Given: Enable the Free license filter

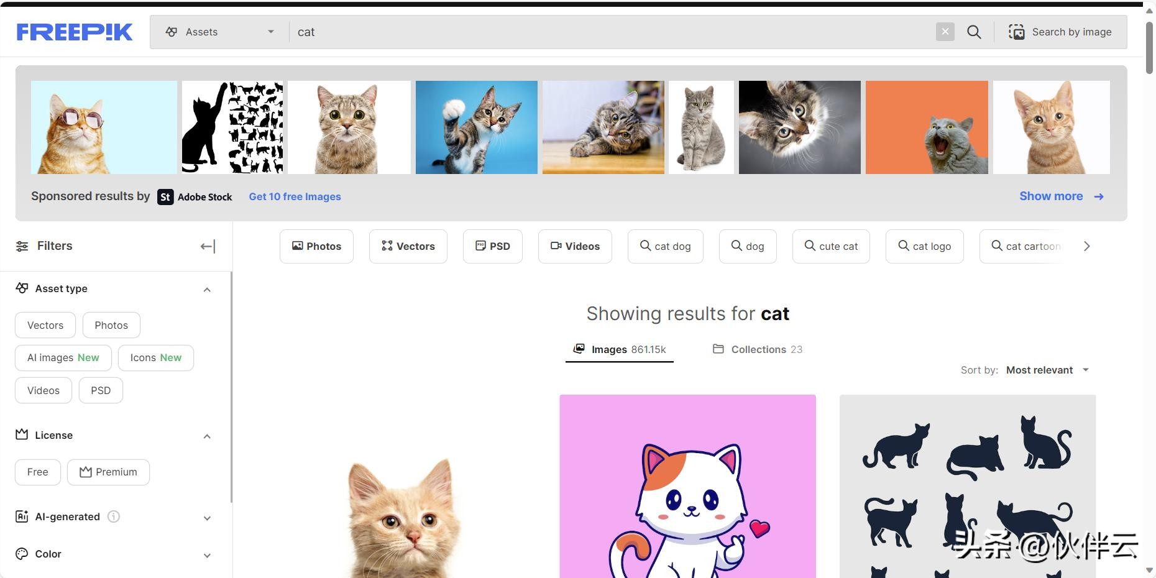Looking at the screenshot, I should [38, 472].
